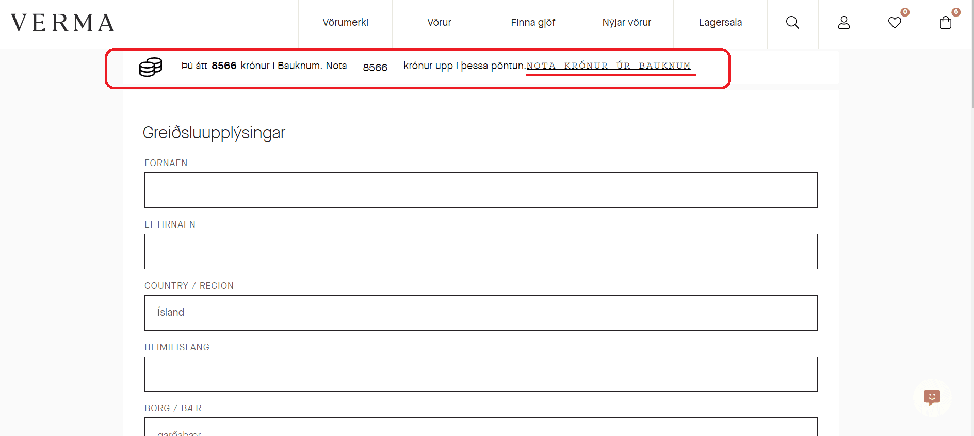Open the wishlist heart icon
This screenshot has height=436, width=974.
895,23
